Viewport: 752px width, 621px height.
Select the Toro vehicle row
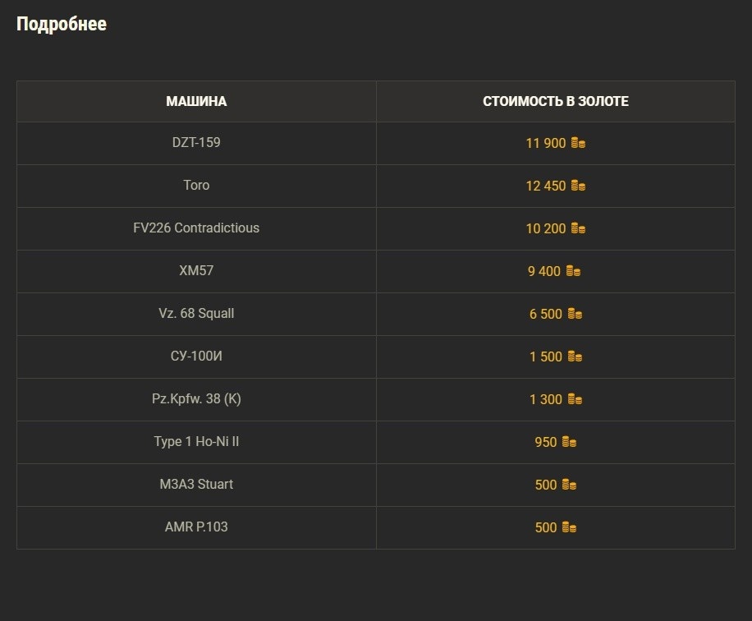196,186
